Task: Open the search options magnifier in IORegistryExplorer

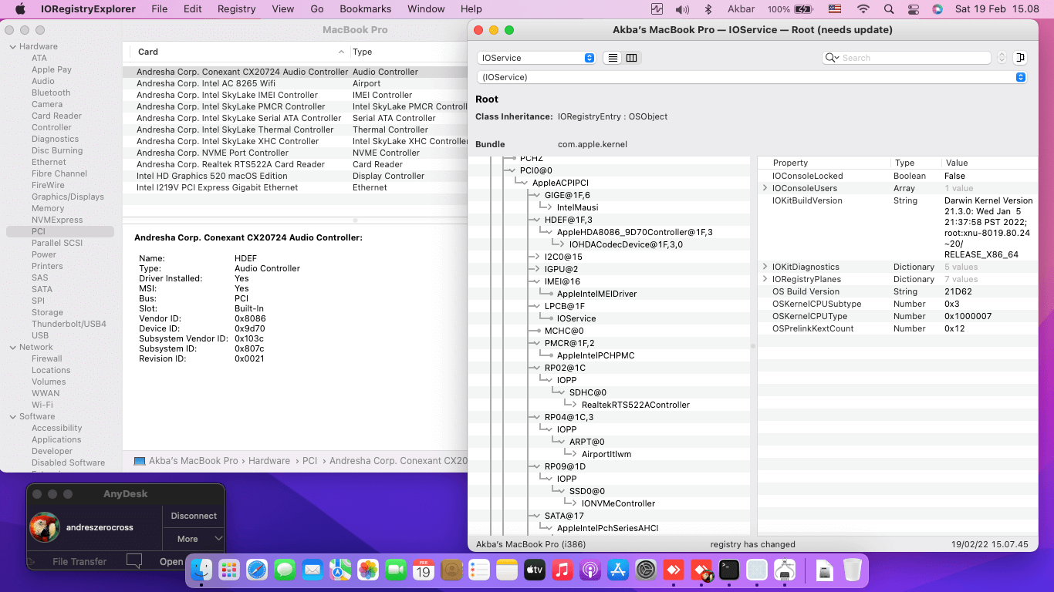Action: [x=833, y=58]
